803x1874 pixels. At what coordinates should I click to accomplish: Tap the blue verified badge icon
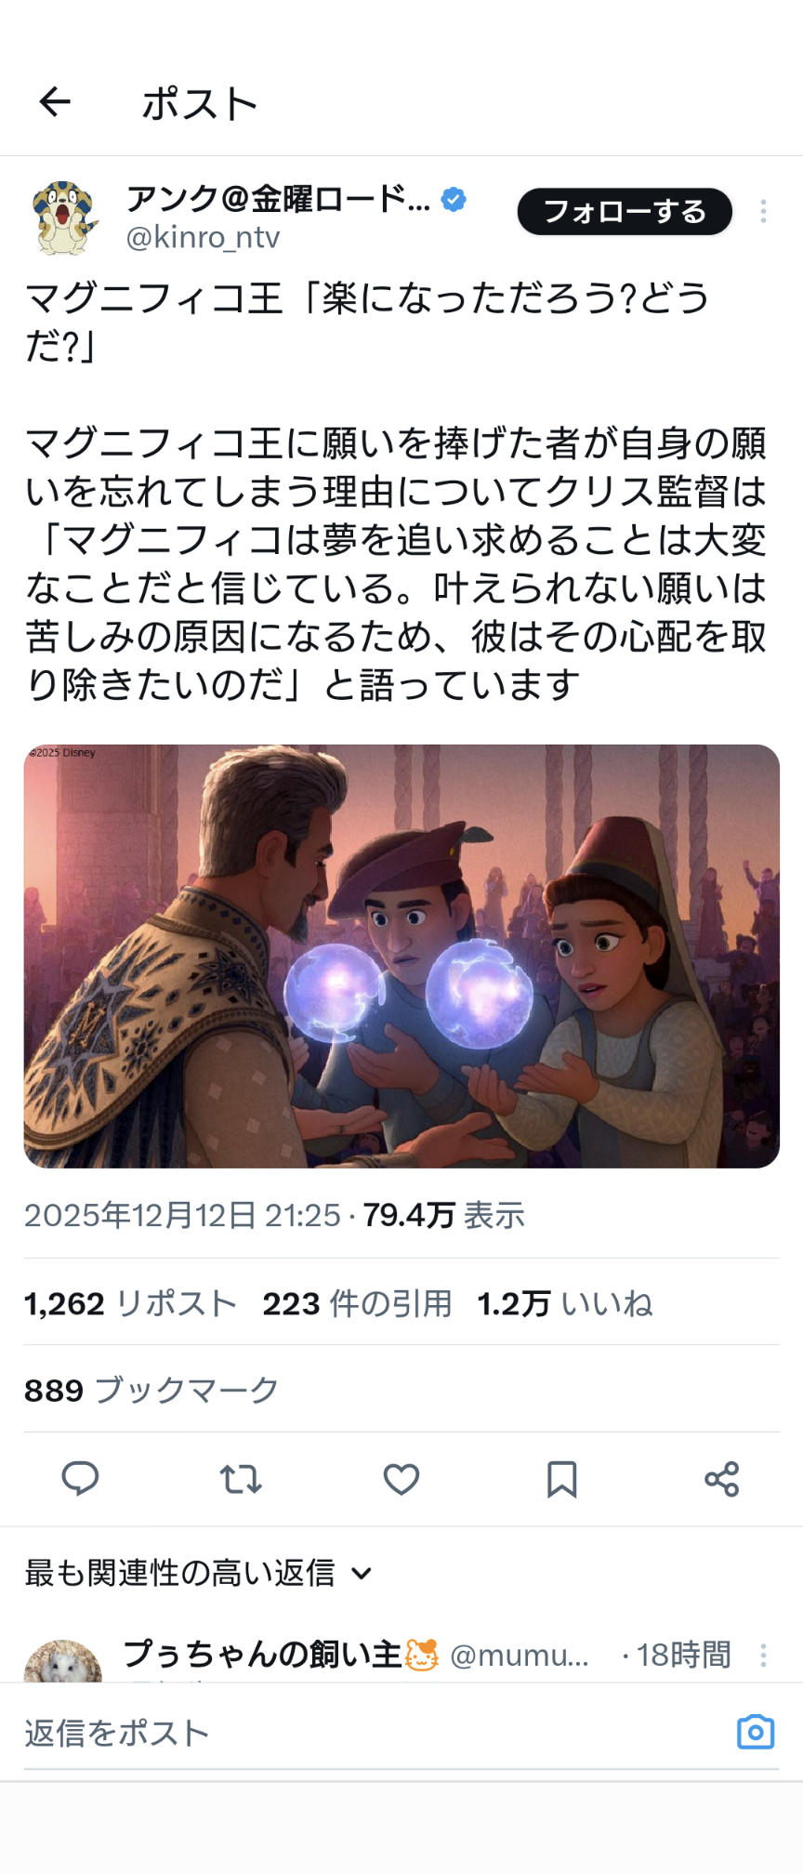(454, 199)
